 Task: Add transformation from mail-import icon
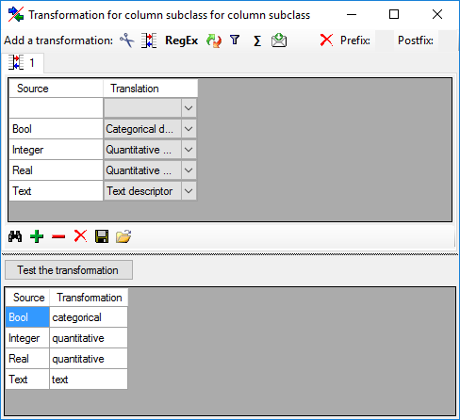(279, 40)
